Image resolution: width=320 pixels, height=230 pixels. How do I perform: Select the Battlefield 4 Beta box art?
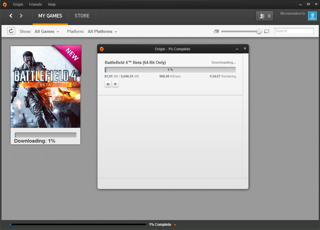click(x=46, y=87)
